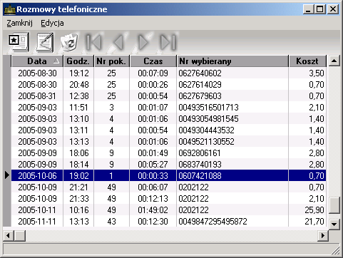Click the number 0692806161

pos(200,153)
